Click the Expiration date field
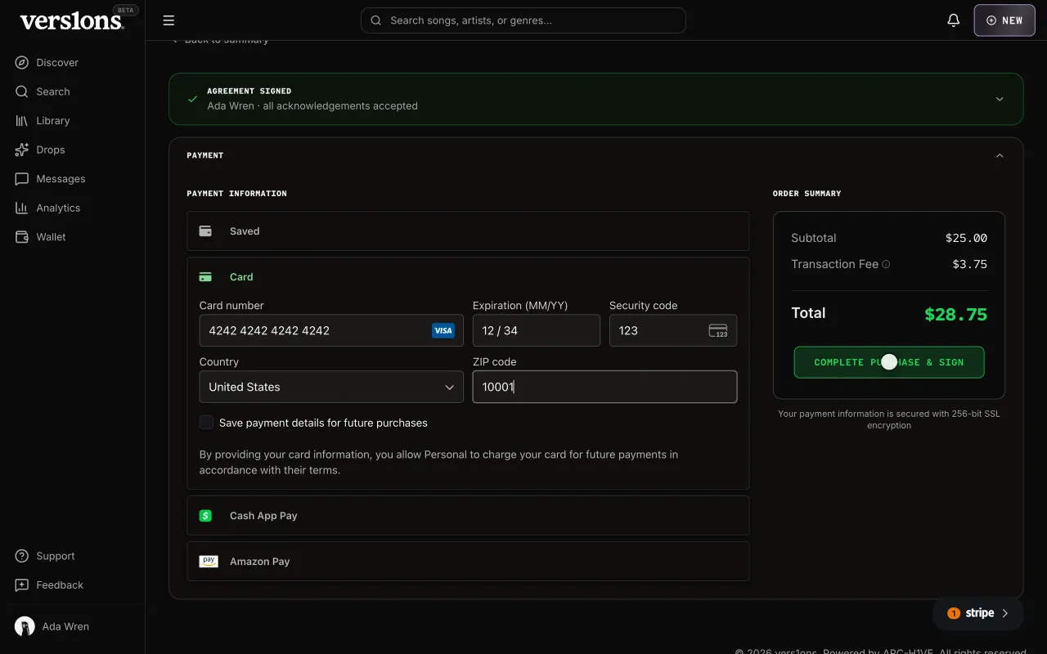This screenshot has width=1047, height=654. point(537,330)
